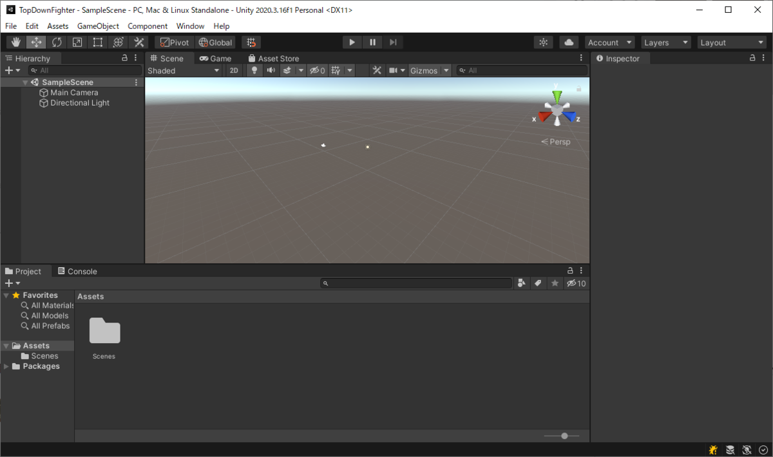Viewport: 773px width, 457px height.
Task: Open the Hierarchy create plus menu
Action: [12, 70]
